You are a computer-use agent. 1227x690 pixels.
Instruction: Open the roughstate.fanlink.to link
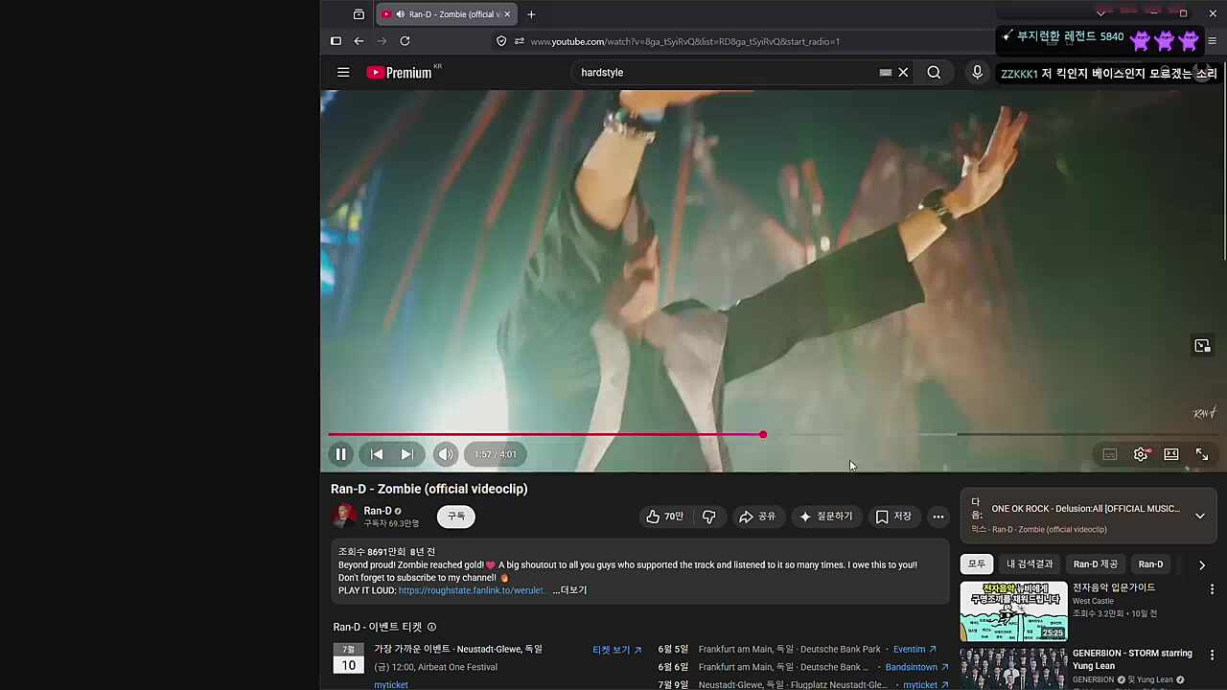(471, 590)
